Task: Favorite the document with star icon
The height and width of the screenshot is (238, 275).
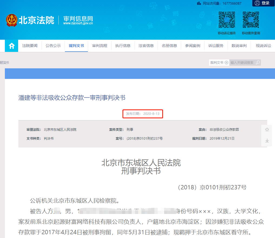Action: coord(267,130)
